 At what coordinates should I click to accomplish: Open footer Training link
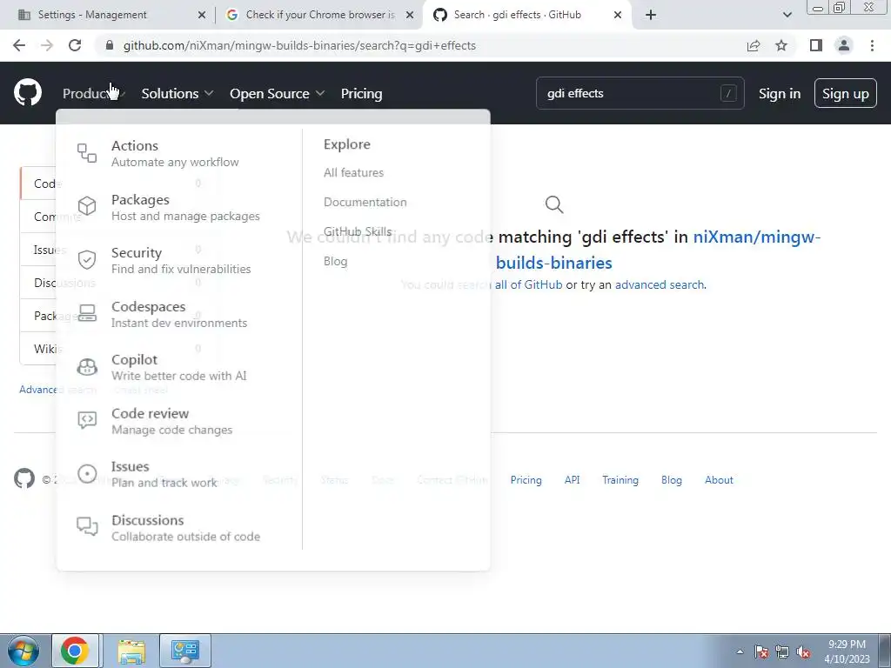point(620,480)
